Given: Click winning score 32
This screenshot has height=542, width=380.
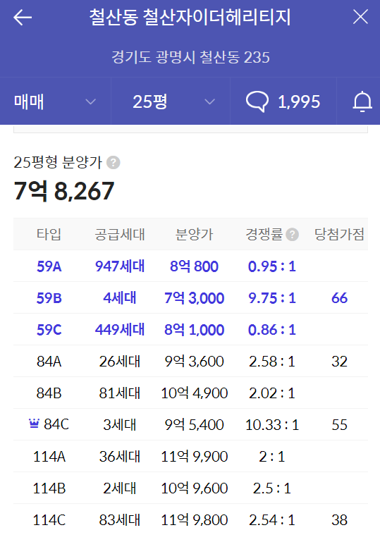Looking at the screenshot, I should [339, 362].
